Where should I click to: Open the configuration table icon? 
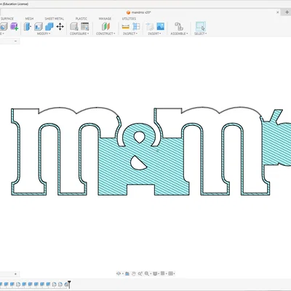85,26
